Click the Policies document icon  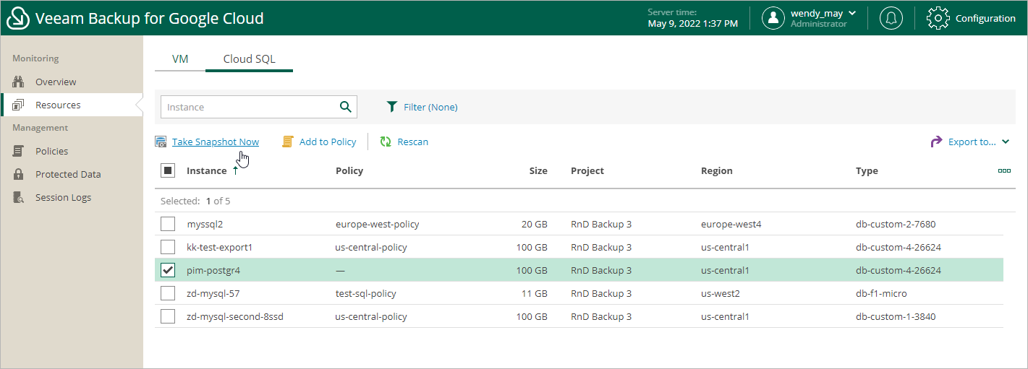(x=20, y=151)
